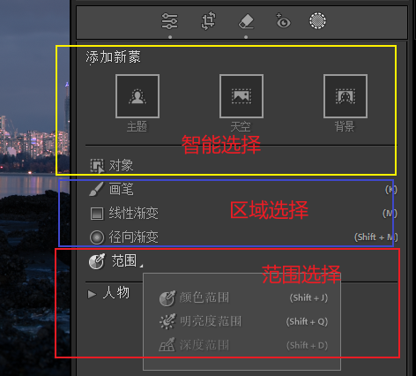Choose the 背景 background mask button
The width and height of the screenshot is (416, 376).
pos(345,96)
